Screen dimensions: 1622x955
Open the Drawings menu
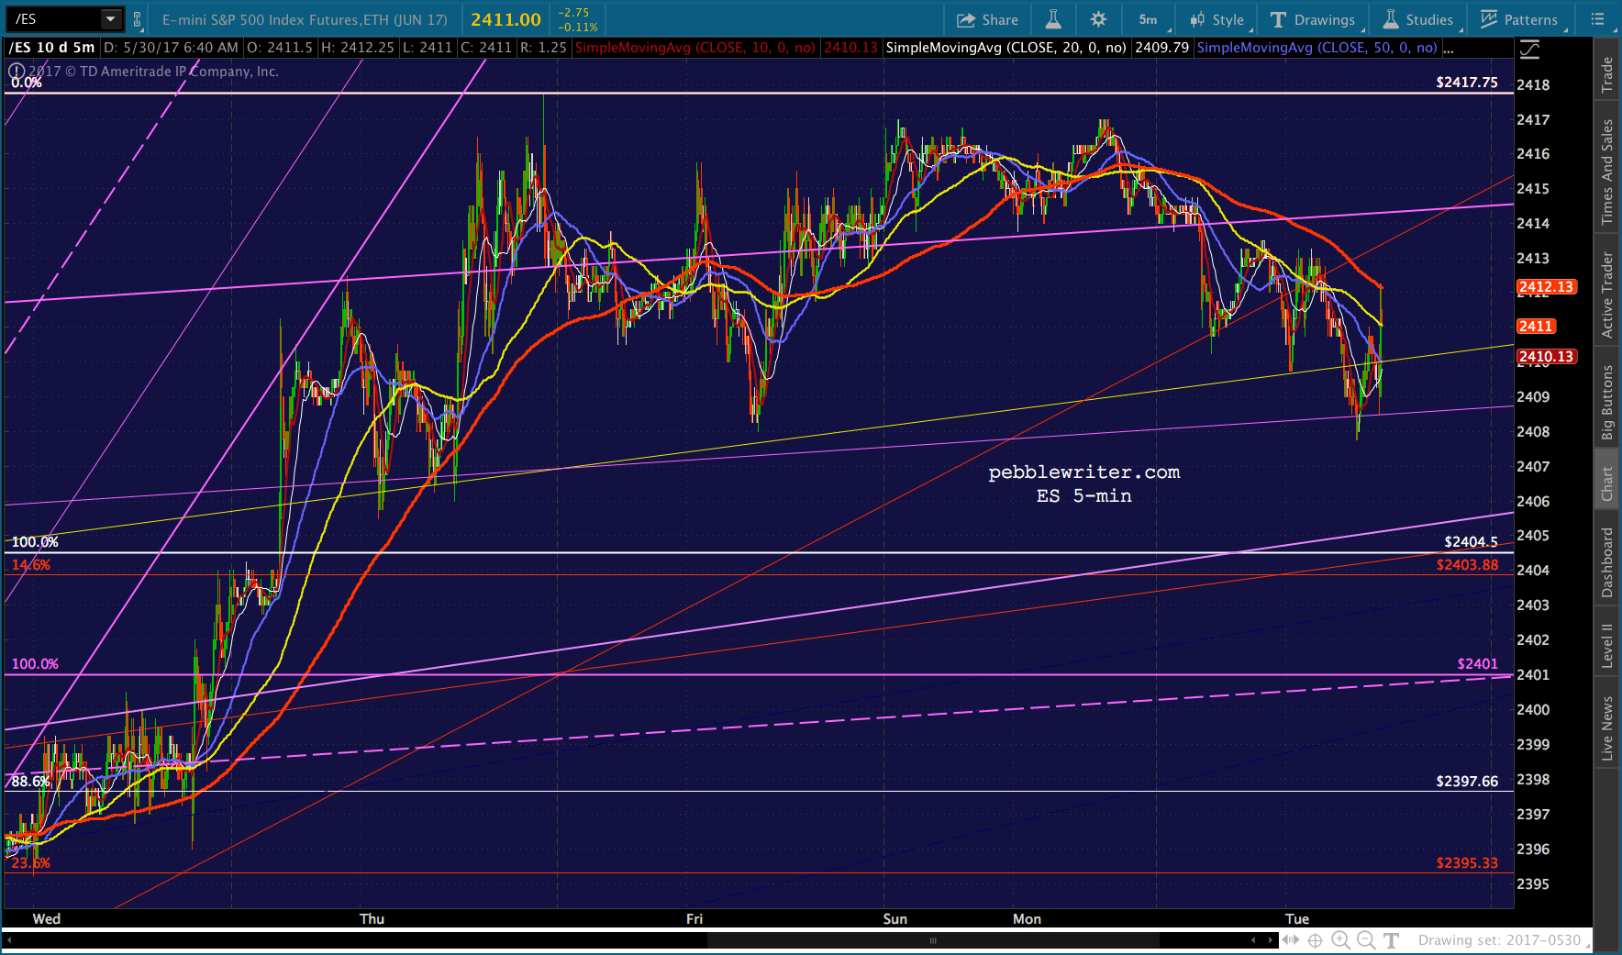pyautogui.click(x=1314, y=19)
